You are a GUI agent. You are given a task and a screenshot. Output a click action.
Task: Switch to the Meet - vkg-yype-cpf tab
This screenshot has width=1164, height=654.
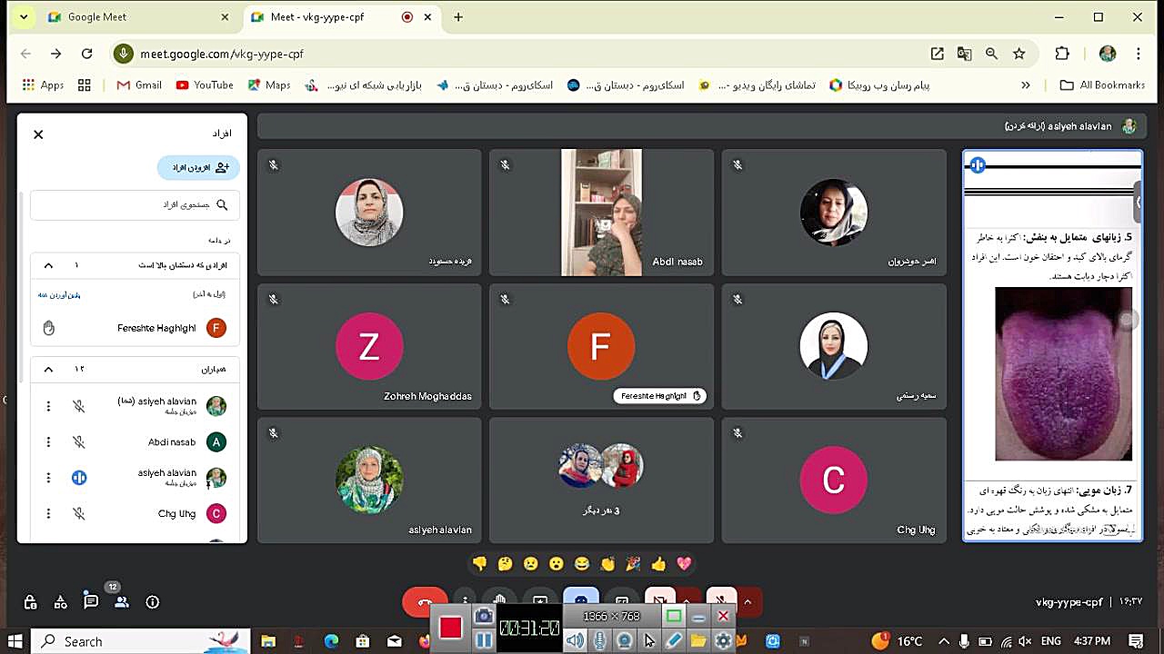340,17
